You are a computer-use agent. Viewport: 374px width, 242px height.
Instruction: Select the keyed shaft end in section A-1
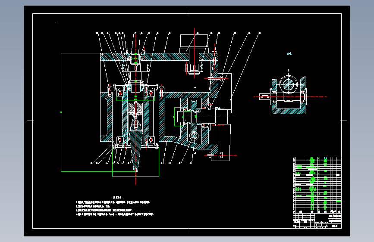(x=264, y=97)
